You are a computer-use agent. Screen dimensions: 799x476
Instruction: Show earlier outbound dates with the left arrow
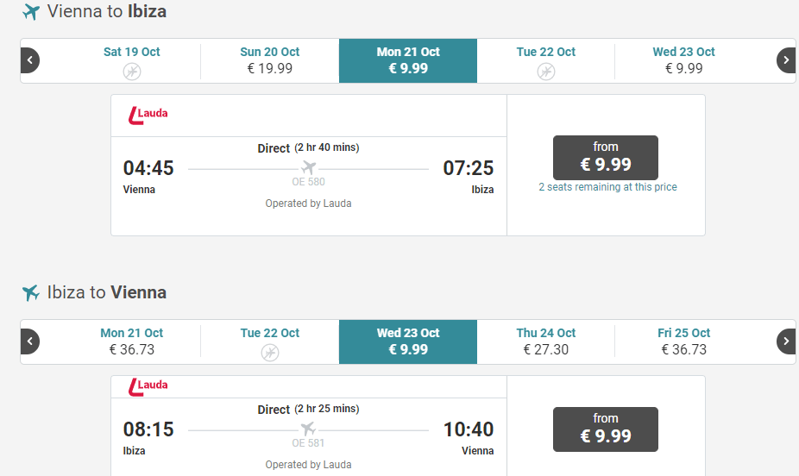pyautogui.click(x=30, y=60)
